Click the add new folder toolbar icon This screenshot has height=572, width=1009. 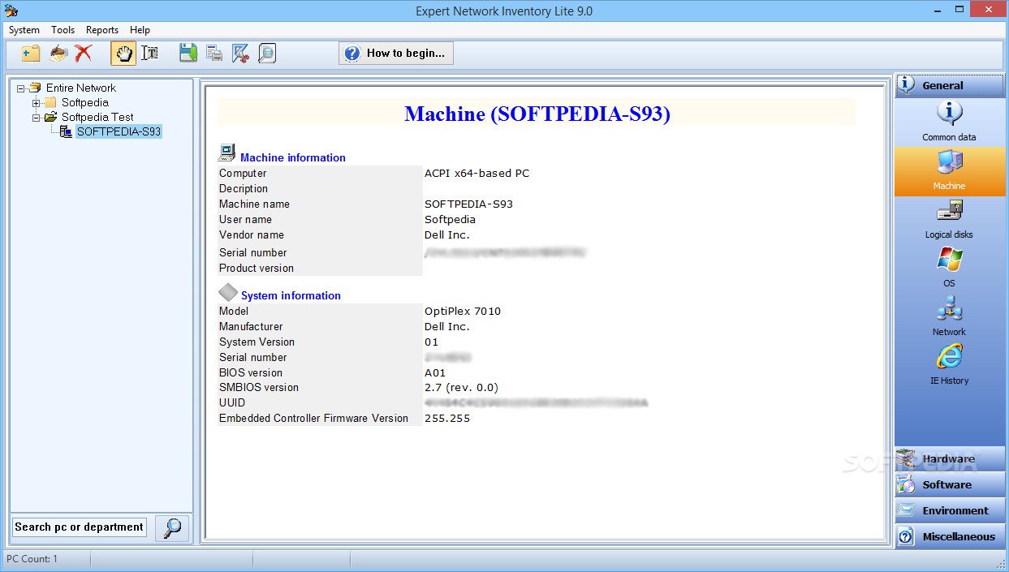click(31, 54)
